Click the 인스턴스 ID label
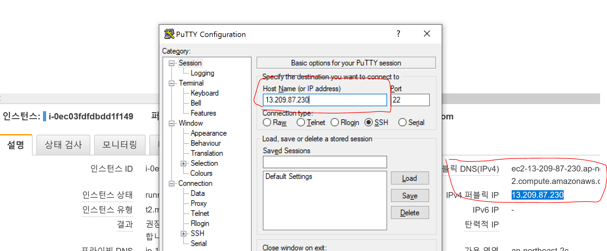Image resolution: width=607 pixels, height=251 pixels. click(x=112, y=169)
